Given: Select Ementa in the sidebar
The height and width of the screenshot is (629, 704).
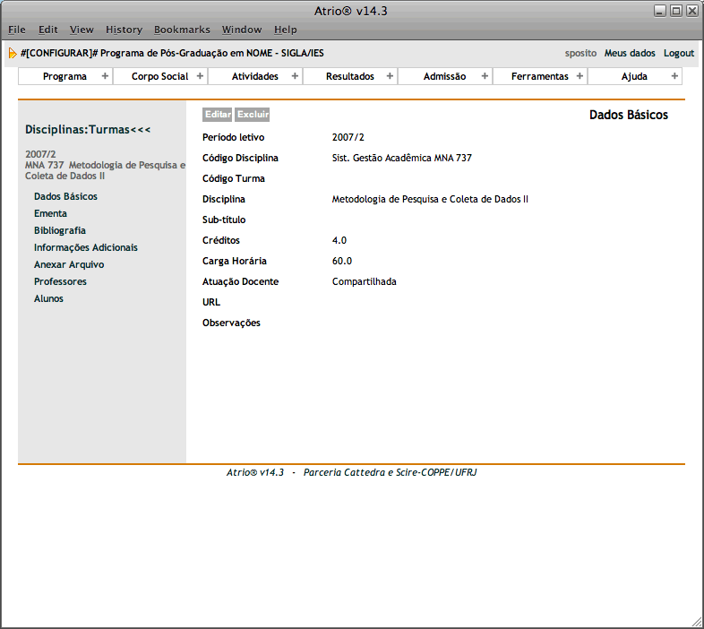Looking at the screenshot, I should [50, 213].
